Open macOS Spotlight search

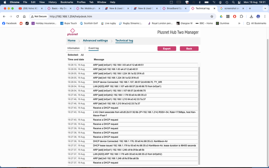tap(233, 2)
